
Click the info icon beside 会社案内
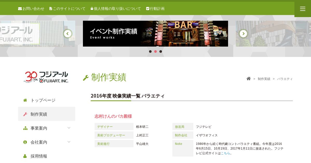(x=25, y=142)
